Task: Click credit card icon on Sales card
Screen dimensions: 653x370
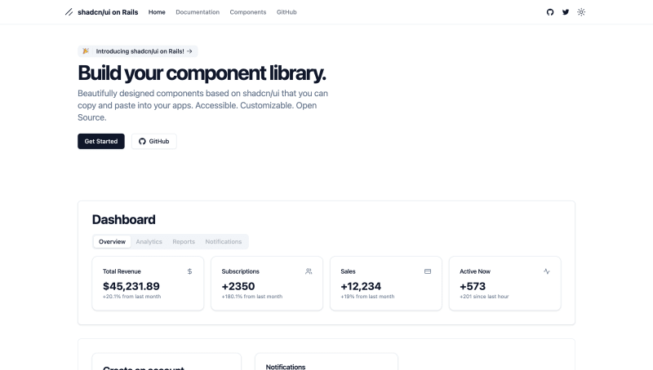Action: point(428,271)
